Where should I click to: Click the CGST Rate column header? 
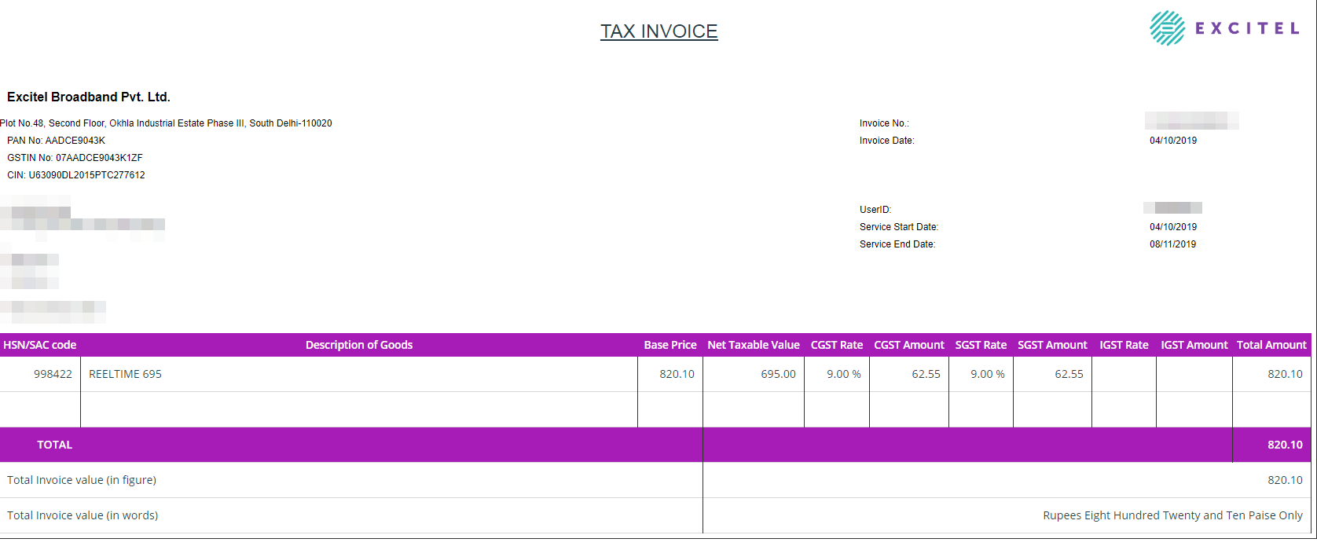pyautogui.click(x=837, y=345)
